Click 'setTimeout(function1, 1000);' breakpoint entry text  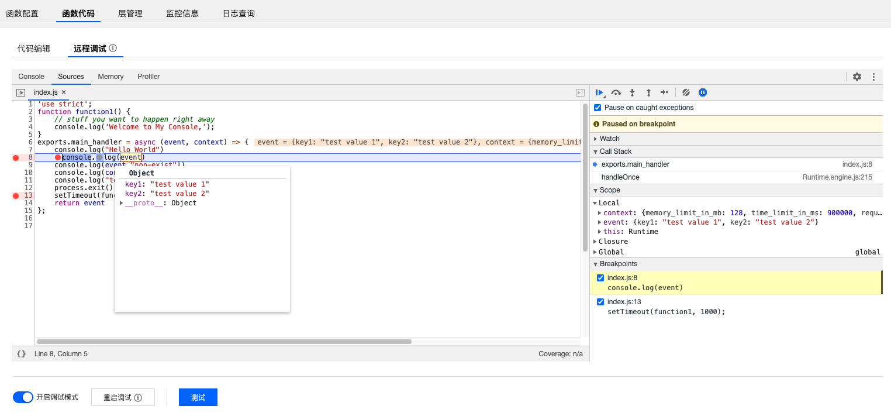point(666,312)
